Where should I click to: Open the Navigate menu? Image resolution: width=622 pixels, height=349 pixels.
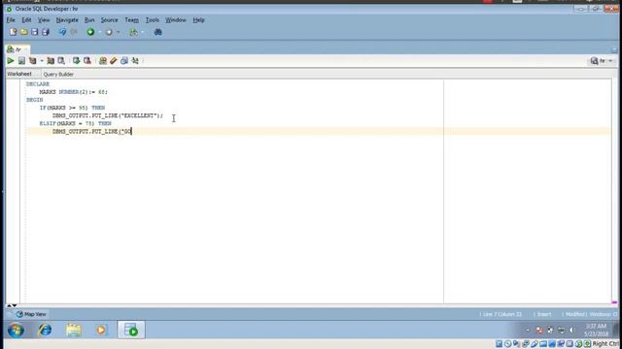[67, 19]
